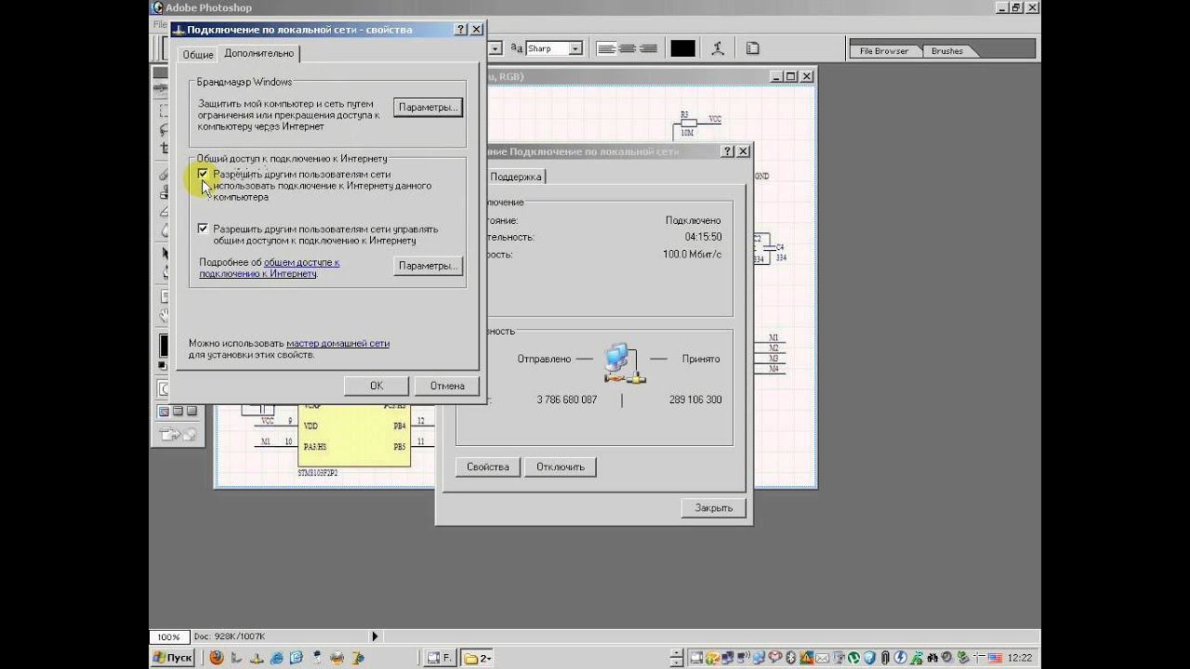Screen dimensions: 1190x669
Task: Launch Firefox from the quick launch bar
Action: tap(217, 658)
